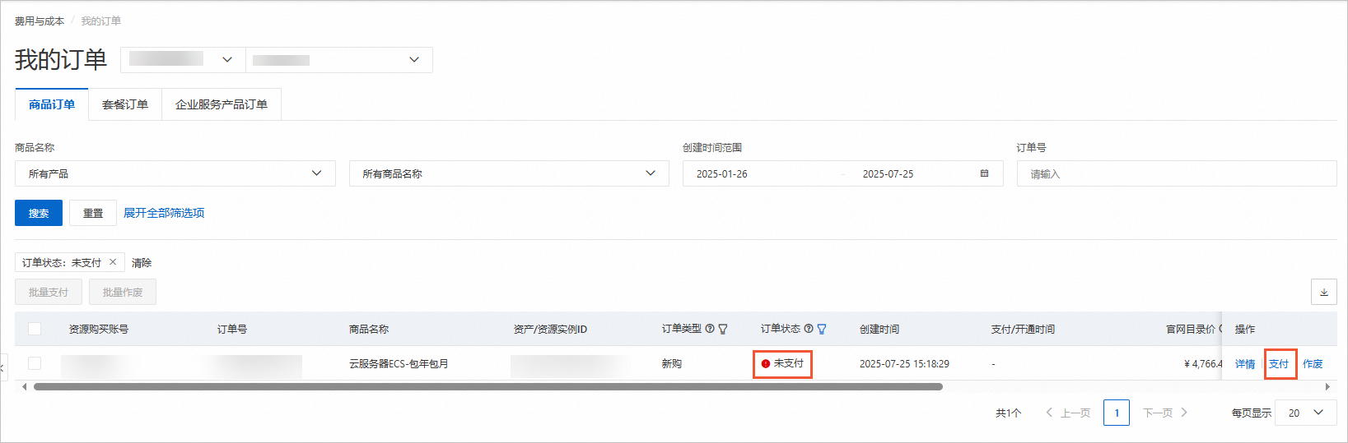Click help icon next to 订单状态
Image resolution: width=1348 pixels, height=443 pixels.
click(809, 329)
